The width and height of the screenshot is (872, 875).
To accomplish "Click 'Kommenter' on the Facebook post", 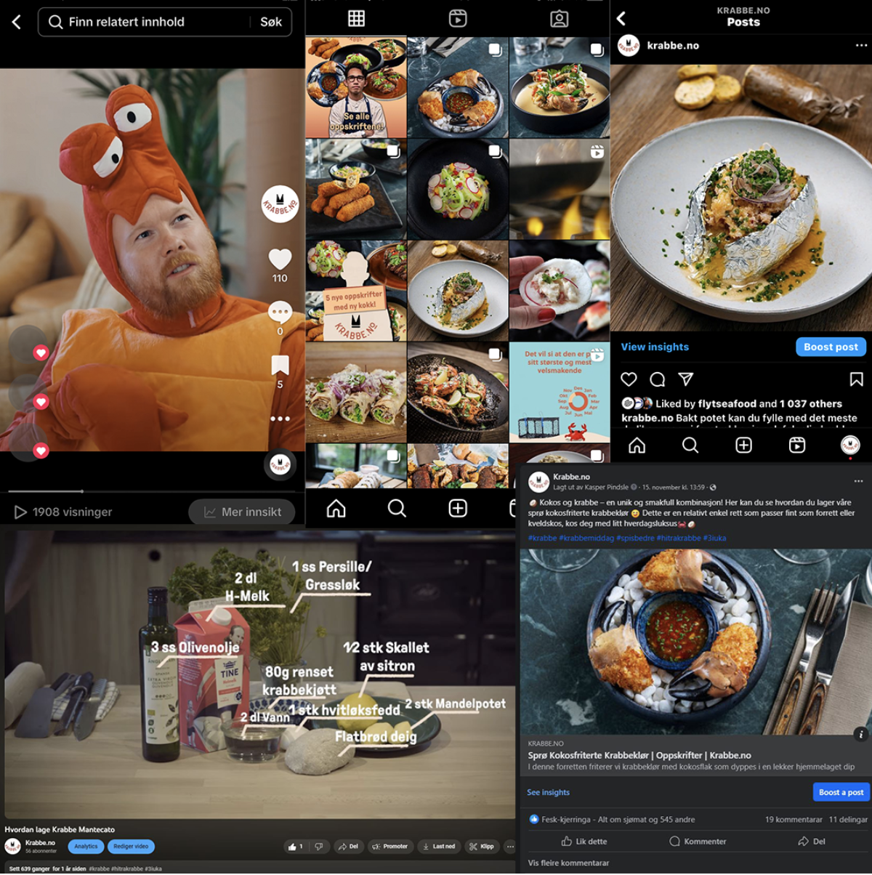I will coord(698,842).
